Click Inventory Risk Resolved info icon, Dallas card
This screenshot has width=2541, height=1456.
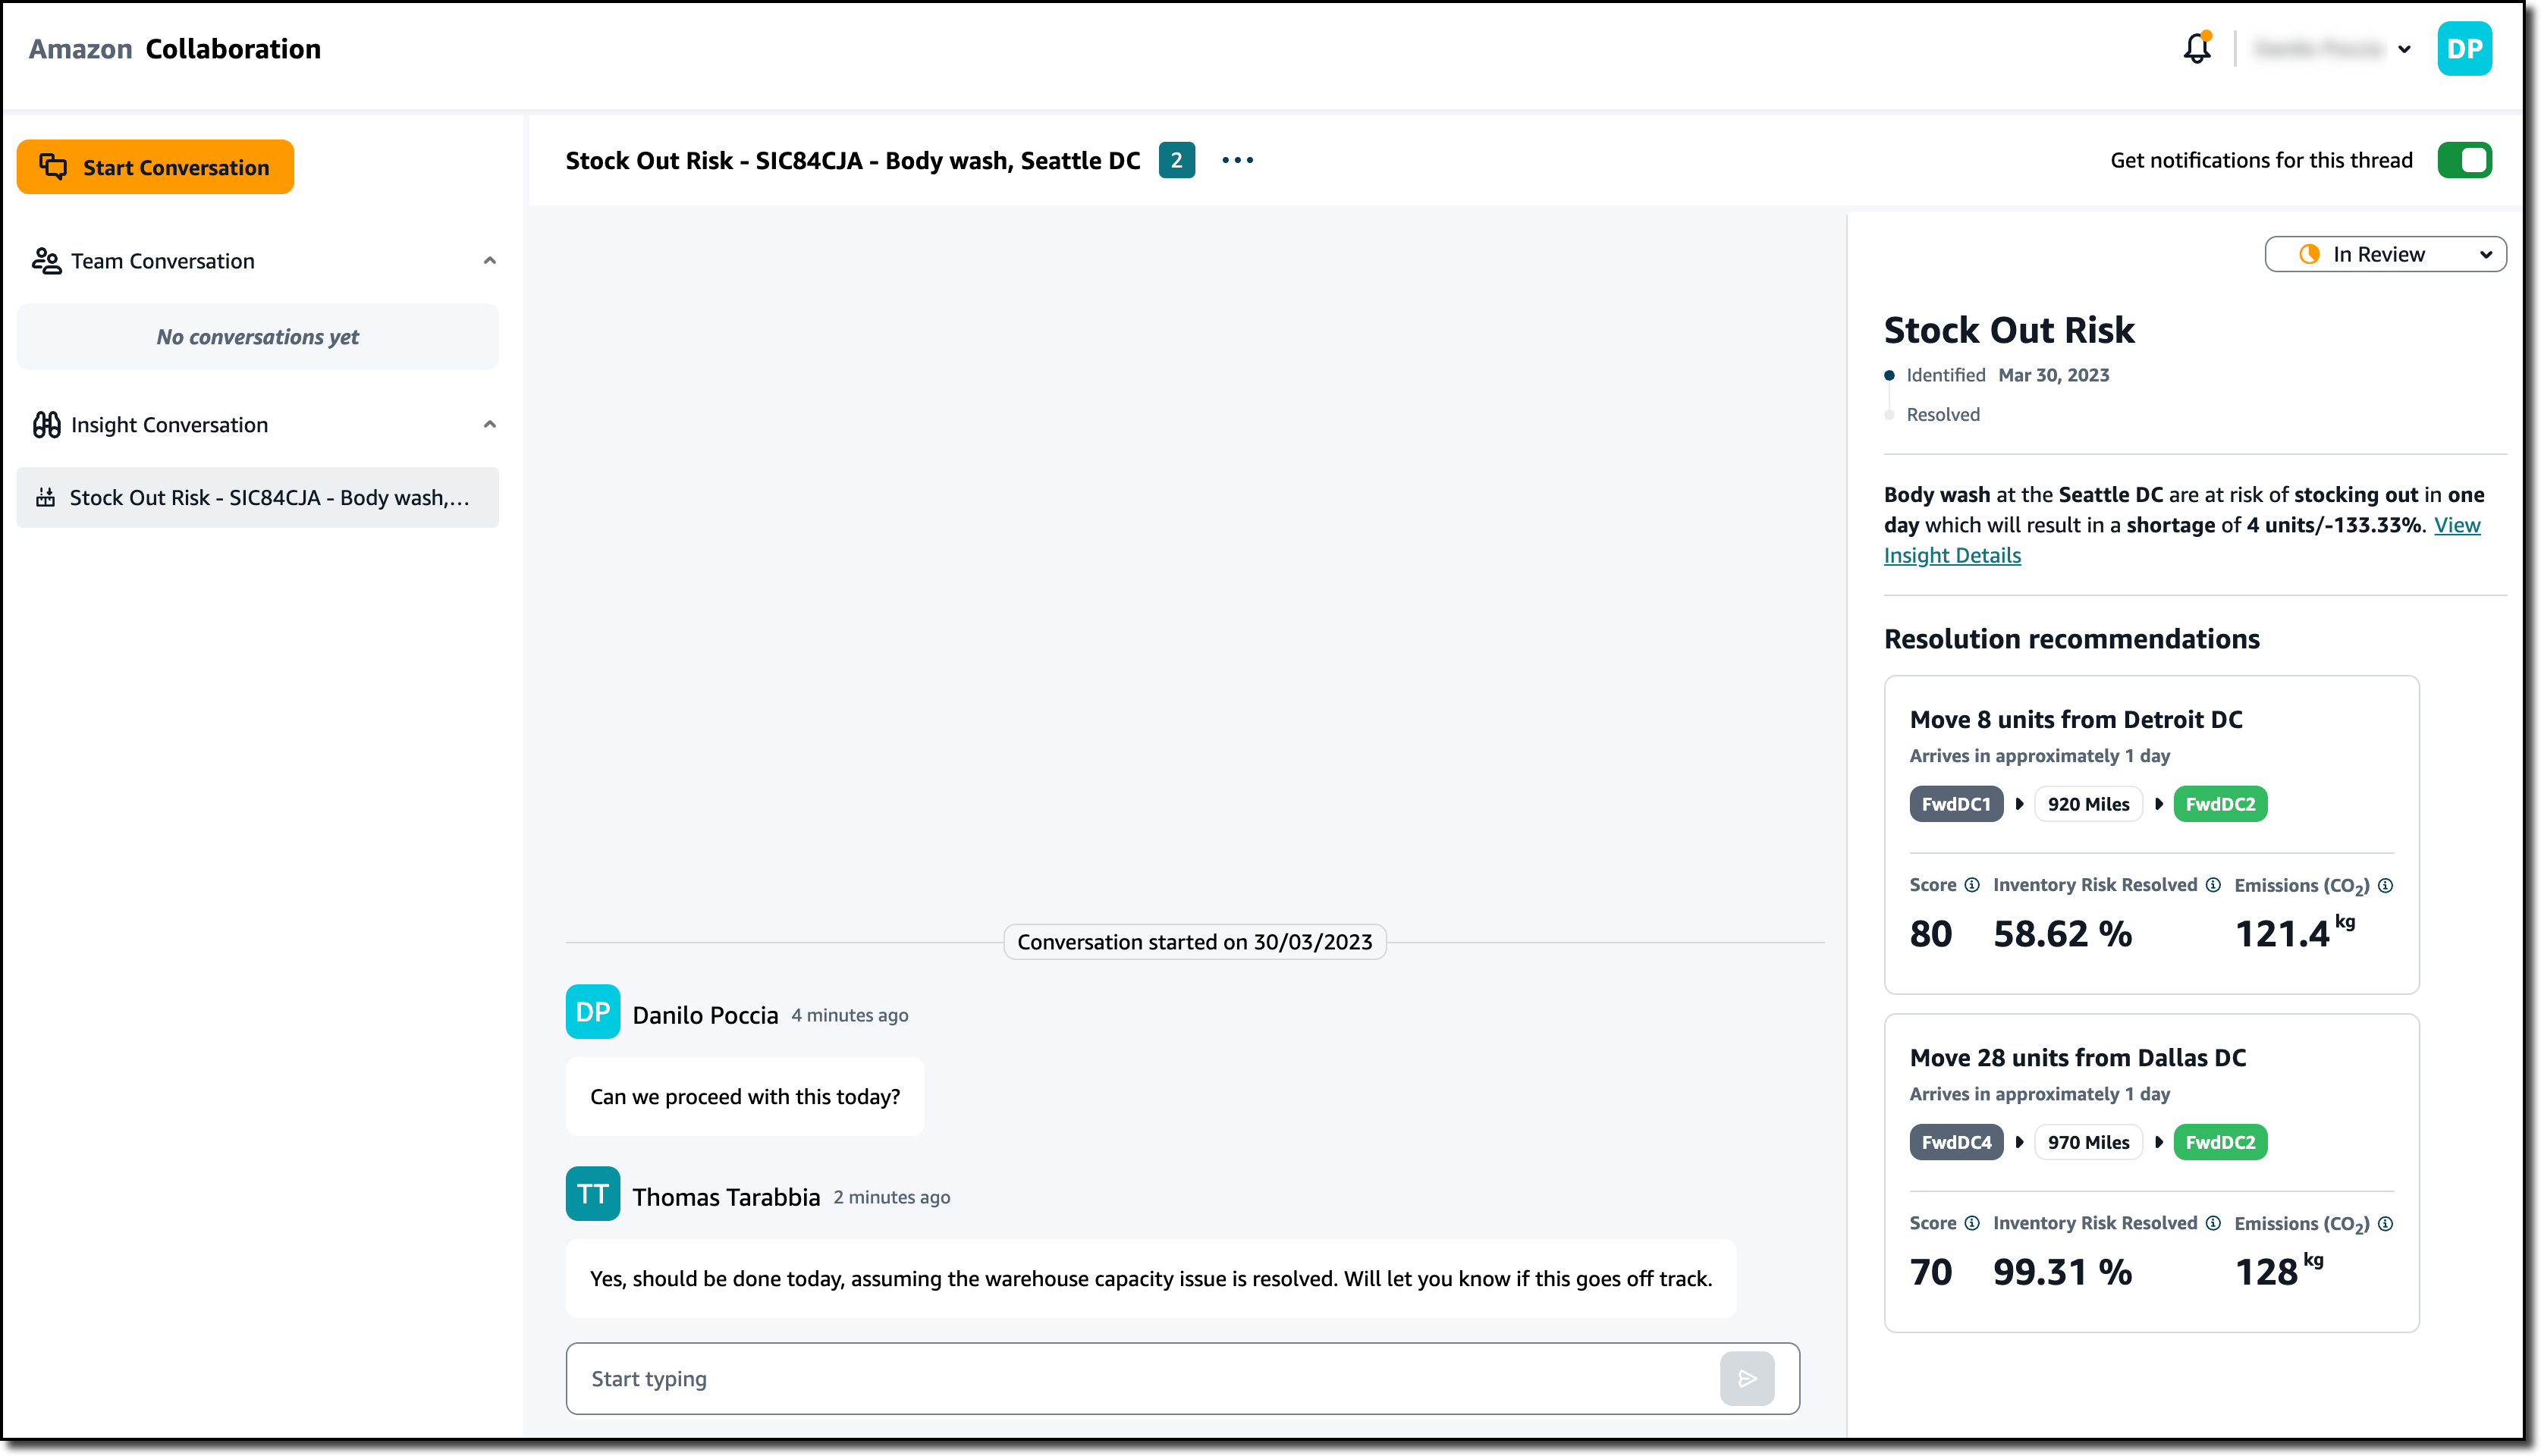[x=2213, y=1223]
